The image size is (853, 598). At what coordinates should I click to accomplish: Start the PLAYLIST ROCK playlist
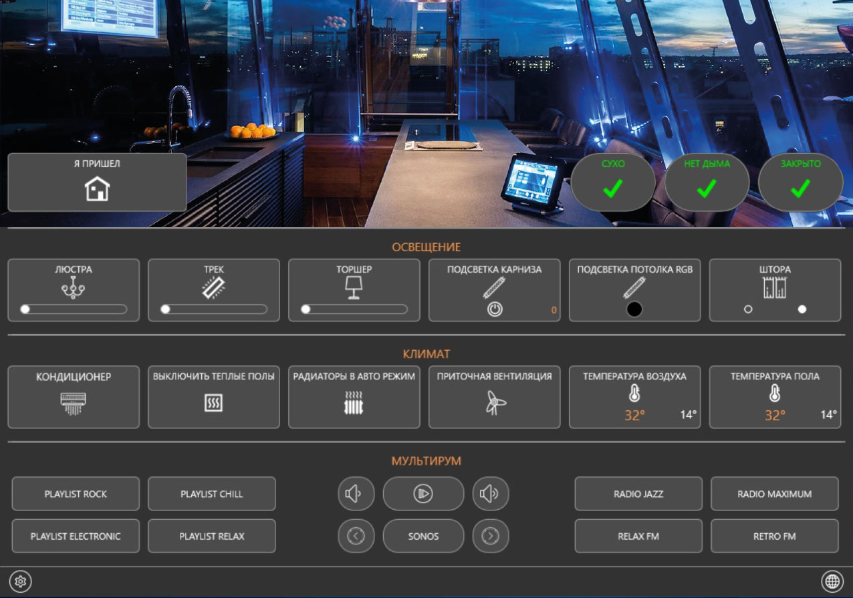click(76, 494)
